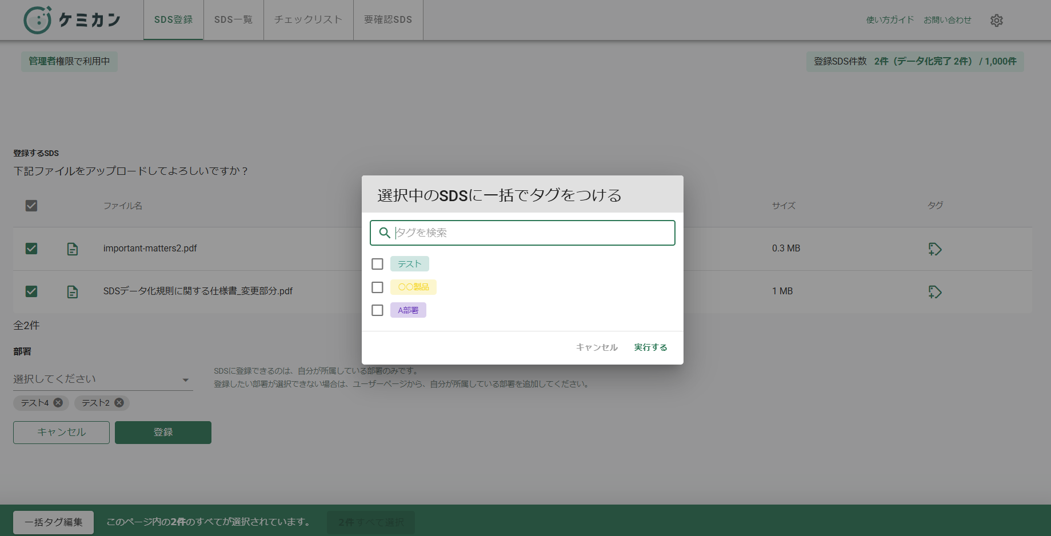Open the 部署 選択してください dropdown
Screen dimensions: 1051x536
click(x=103, y=379)
